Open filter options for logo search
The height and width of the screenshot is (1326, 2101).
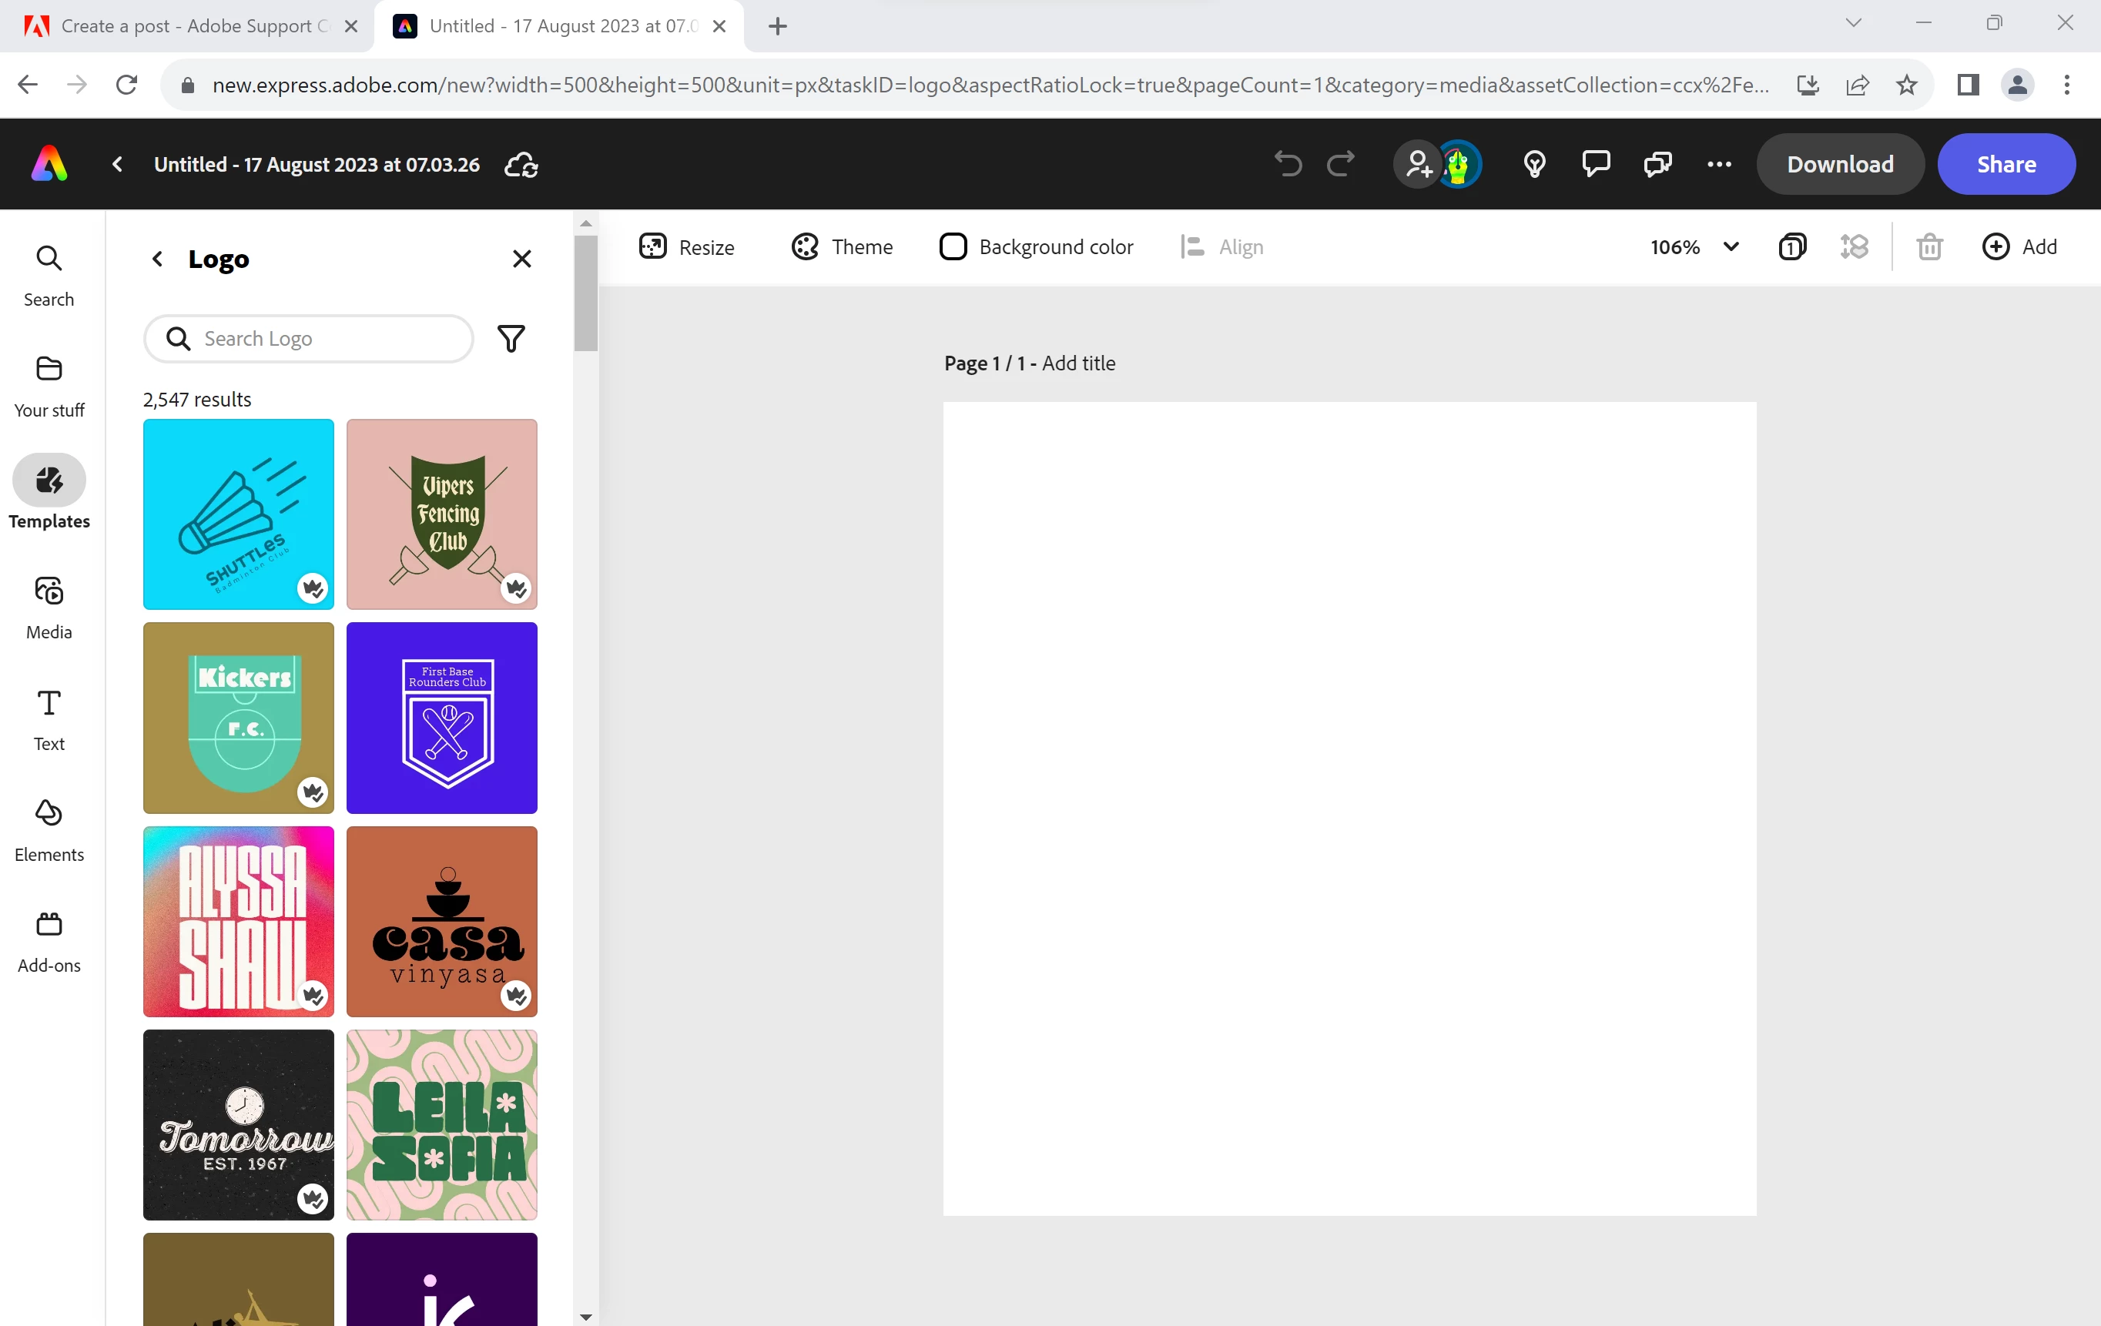click(511, 339)
